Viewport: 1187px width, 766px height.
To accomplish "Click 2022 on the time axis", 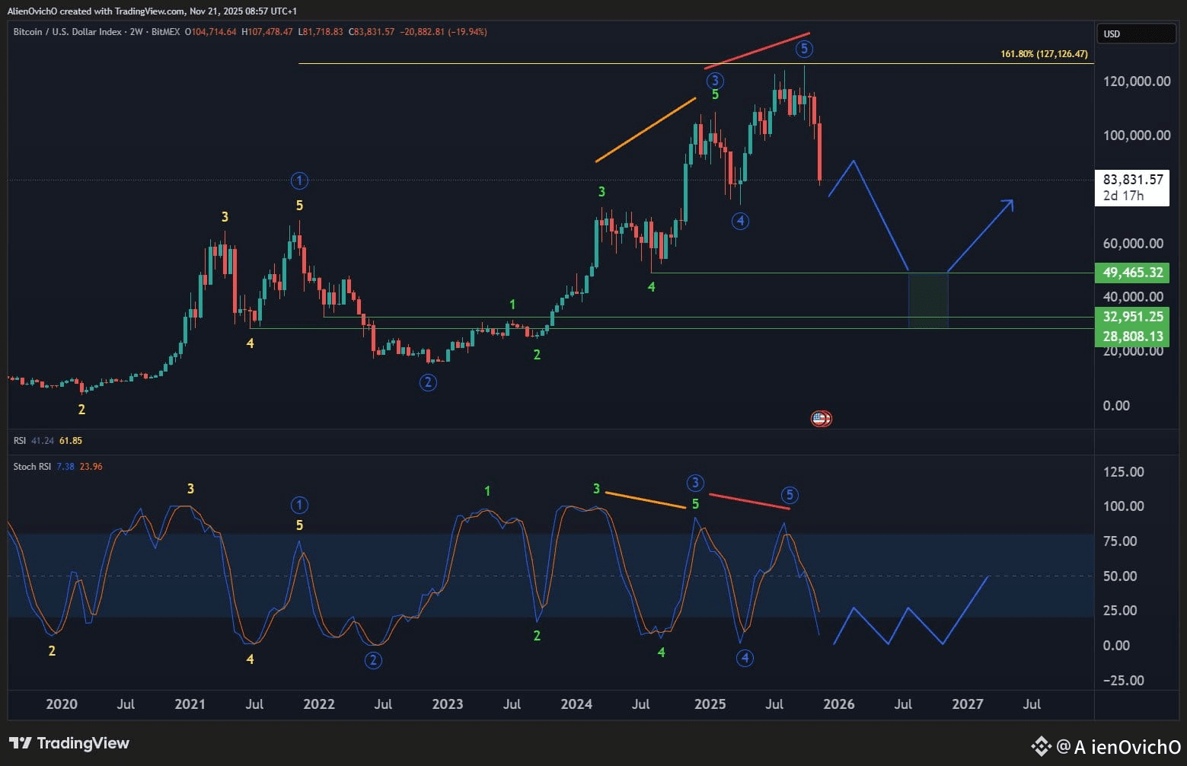I will point(319,704).
